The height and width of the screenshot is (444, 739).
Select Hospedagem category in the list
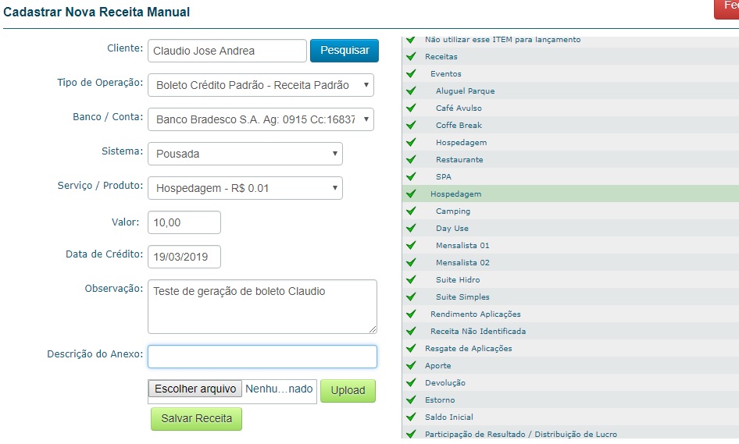[455, 194]
